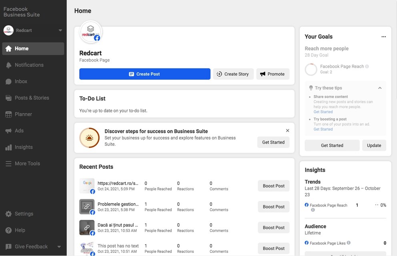Click the Settings gear icon
397x256 pixels.
8,214
